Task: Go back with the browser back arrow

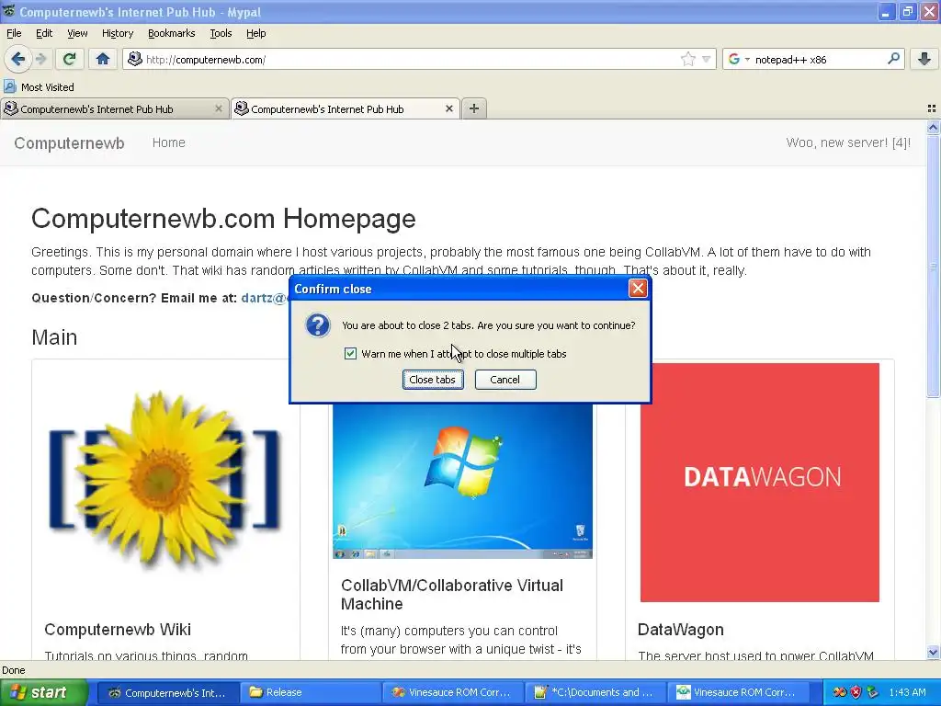Action: 18,59
